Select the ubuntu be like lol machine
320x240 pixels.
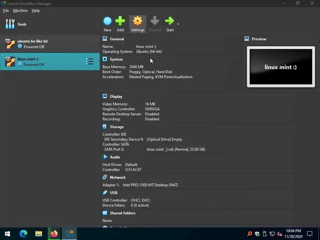point(50,44)
